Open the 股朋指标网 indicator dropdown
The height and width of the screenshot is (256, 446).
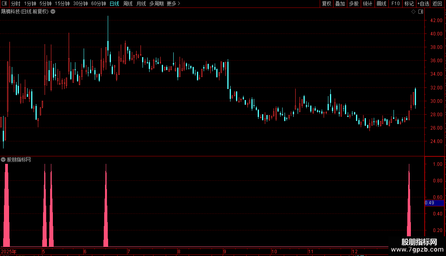[3, 160]
